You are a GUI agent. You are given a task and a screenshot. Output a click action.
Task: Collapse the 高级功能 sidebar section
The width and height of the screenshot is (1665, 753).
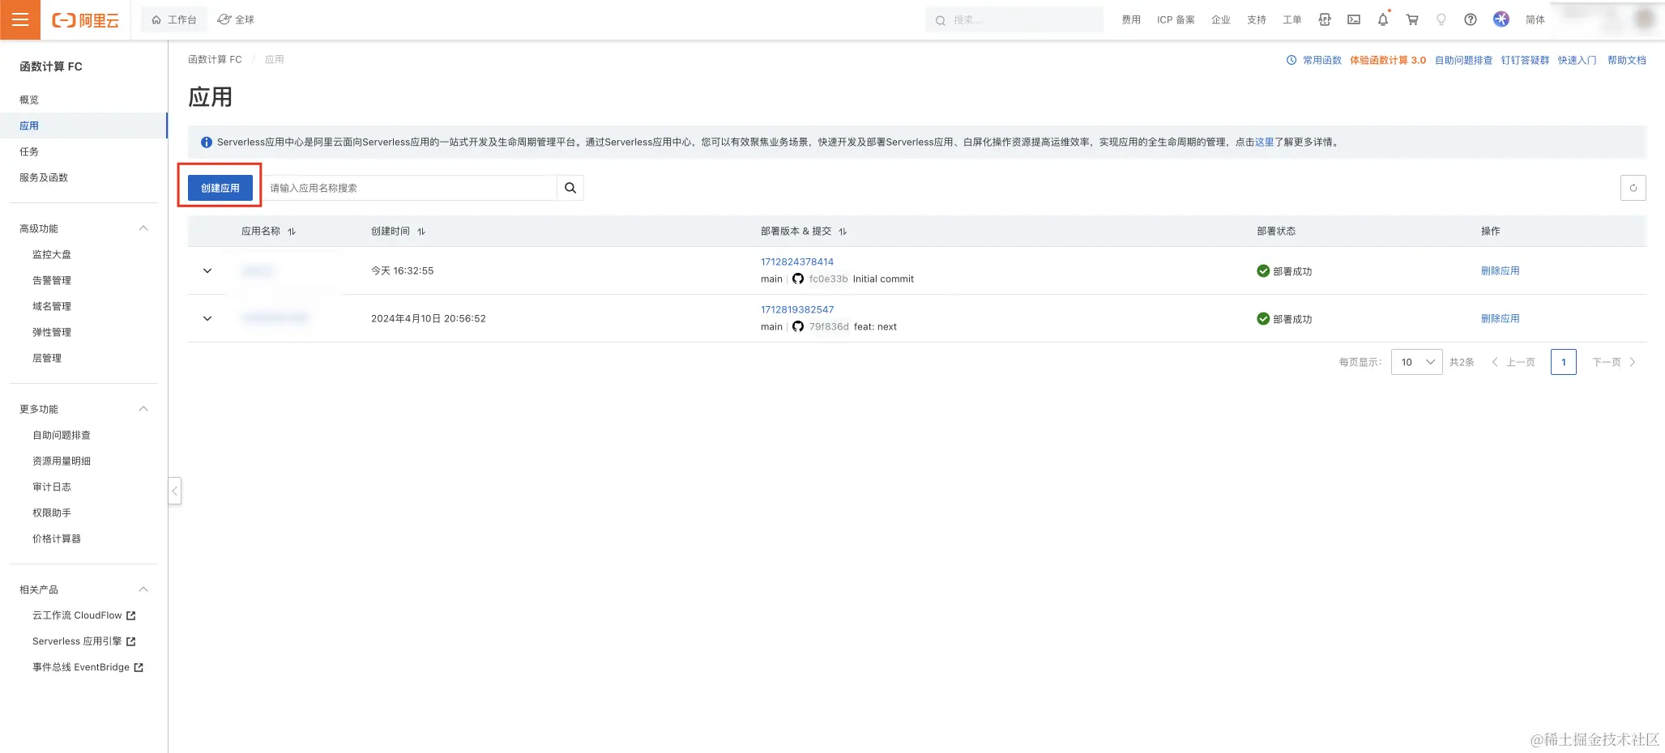pos(143,228)
